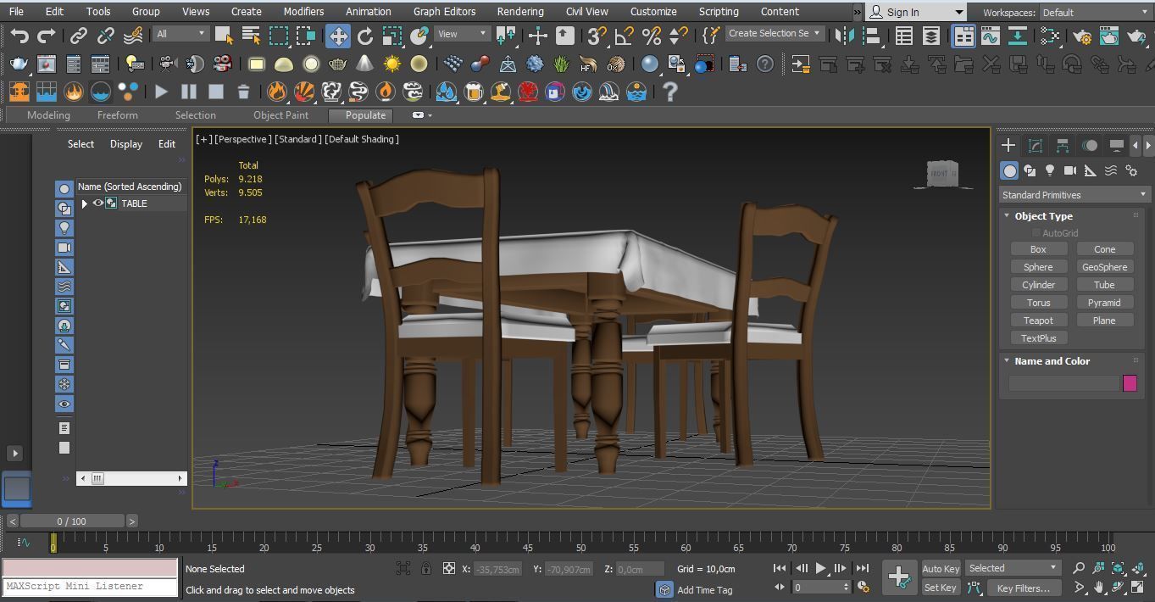Open the Create tab plus icon in the command panel
This screenshot has height=602, width=1155.
pyautogui.click(x=1008, y=146)
